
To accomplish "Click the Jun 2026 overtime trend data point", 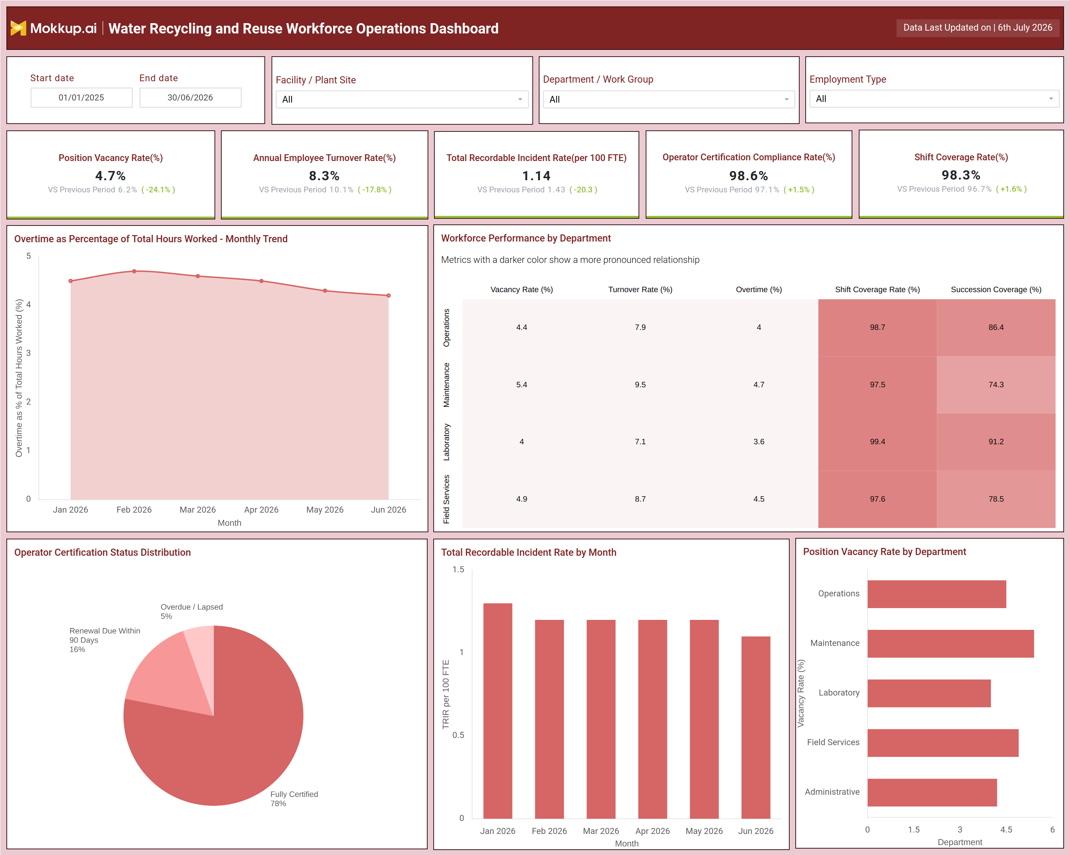I will coord(389,295).
